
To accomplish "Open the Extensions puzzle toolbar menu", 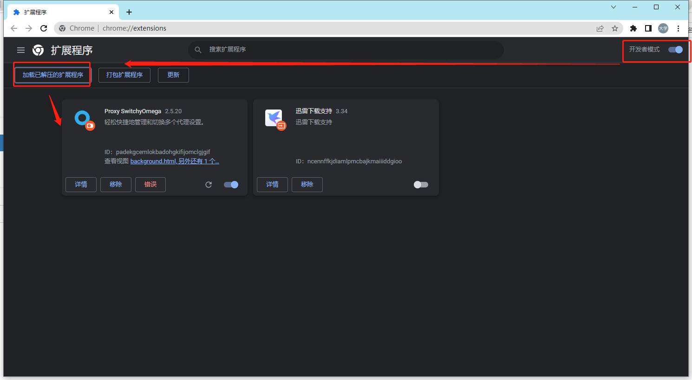I will tap(633, 28).
